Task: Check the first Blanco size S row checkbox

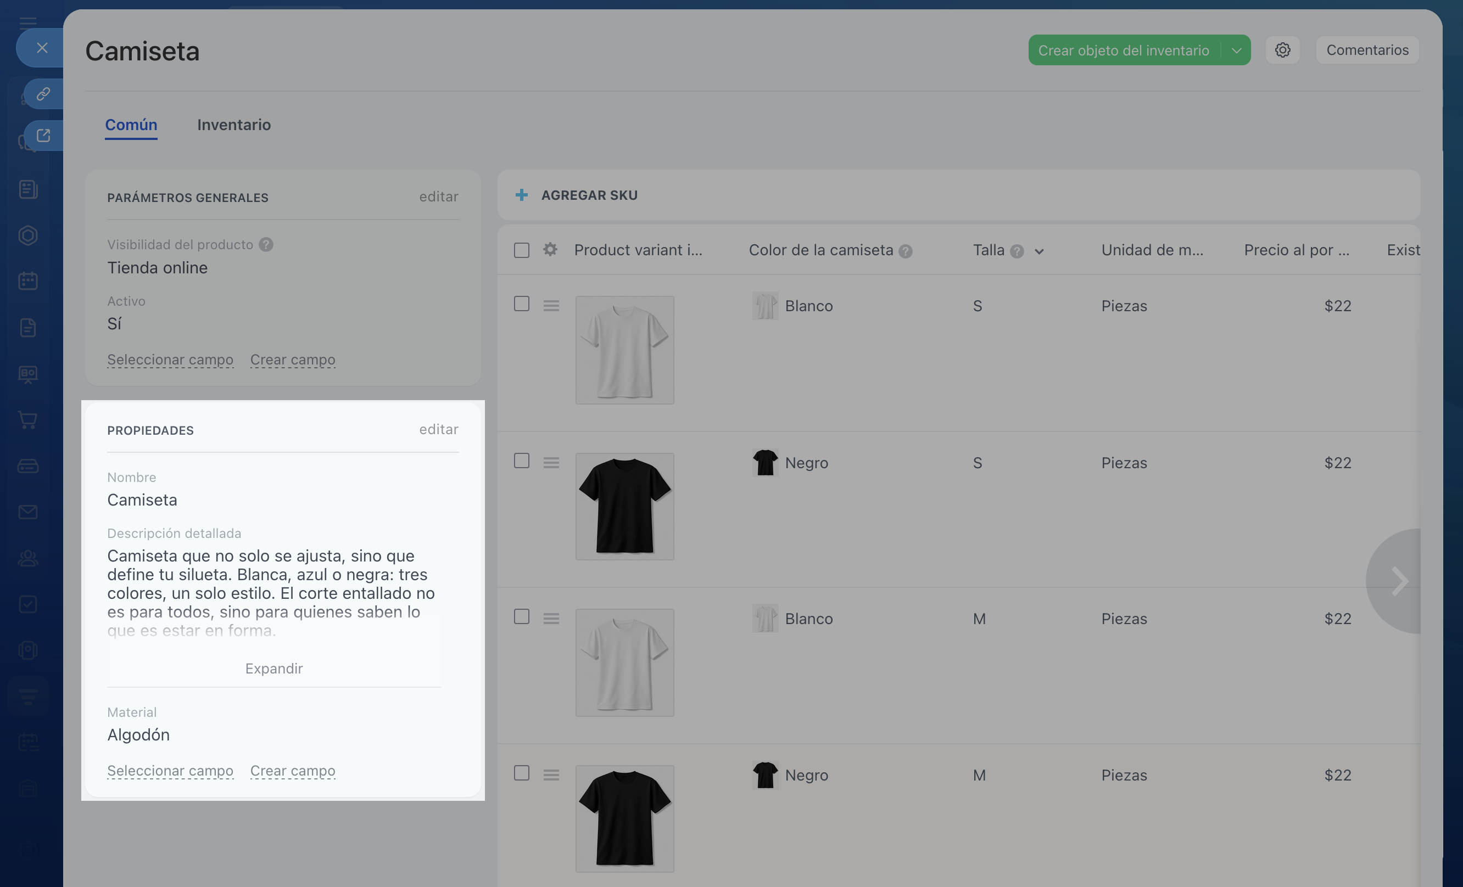Action: point(521,304)
